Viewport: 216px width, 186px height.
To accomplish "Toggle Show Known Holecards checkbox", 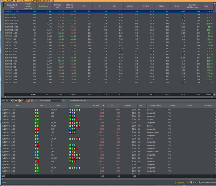I will pos(67,101).
